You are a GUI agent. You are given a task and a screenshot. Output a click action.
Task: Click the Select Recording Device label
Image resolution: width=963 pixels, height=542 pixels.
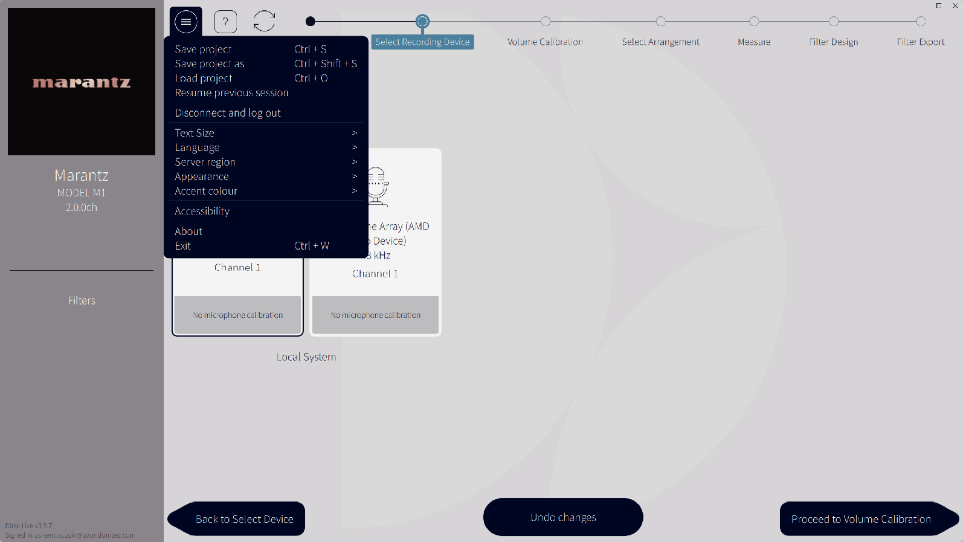click(422, 42)
